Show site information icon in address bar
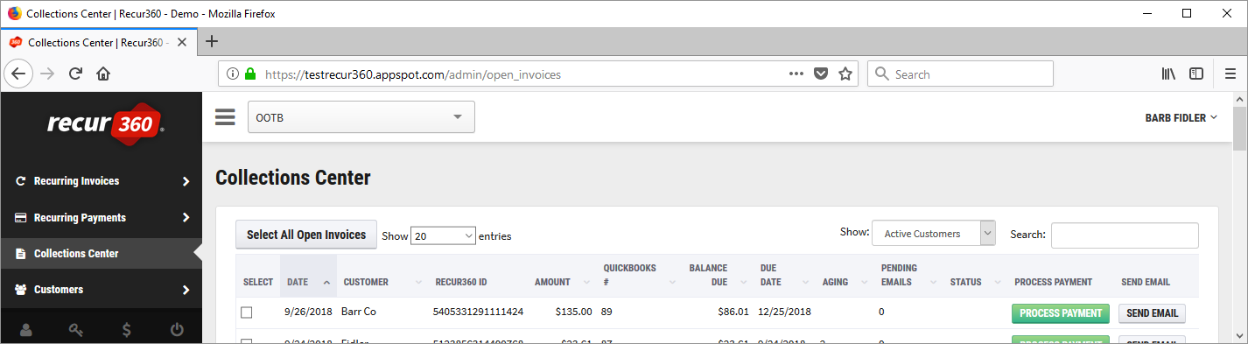Image resolution: width=1248 pixels, height=344 pixels. click(x=233, y=74)
